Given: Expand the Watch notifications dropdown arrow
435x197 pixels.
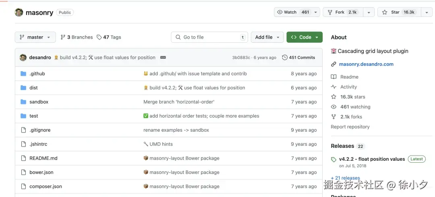Looking at the screenshot, I should (315, 12).
